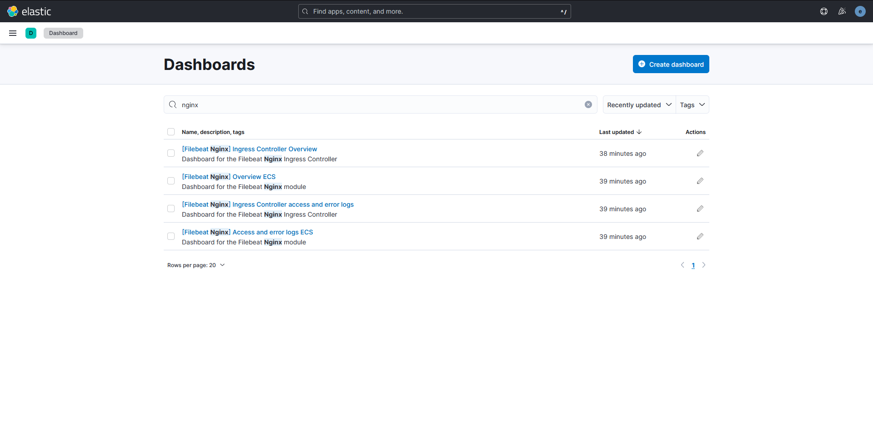Viewport: 873px width, 437px height.
Task: Check the Access and error logs ECS row
Action: pyautogui.click(x=171, y=236)
